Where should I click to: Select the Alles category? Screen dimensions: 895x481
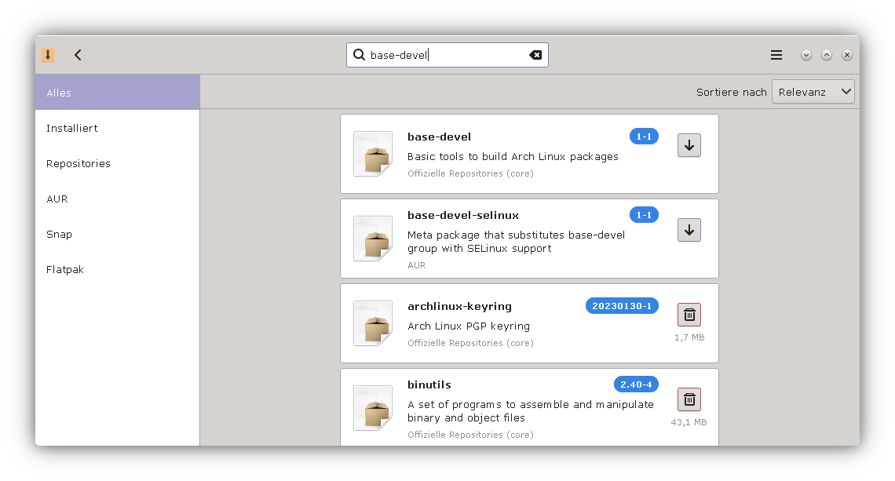click(x=117, y=93)
